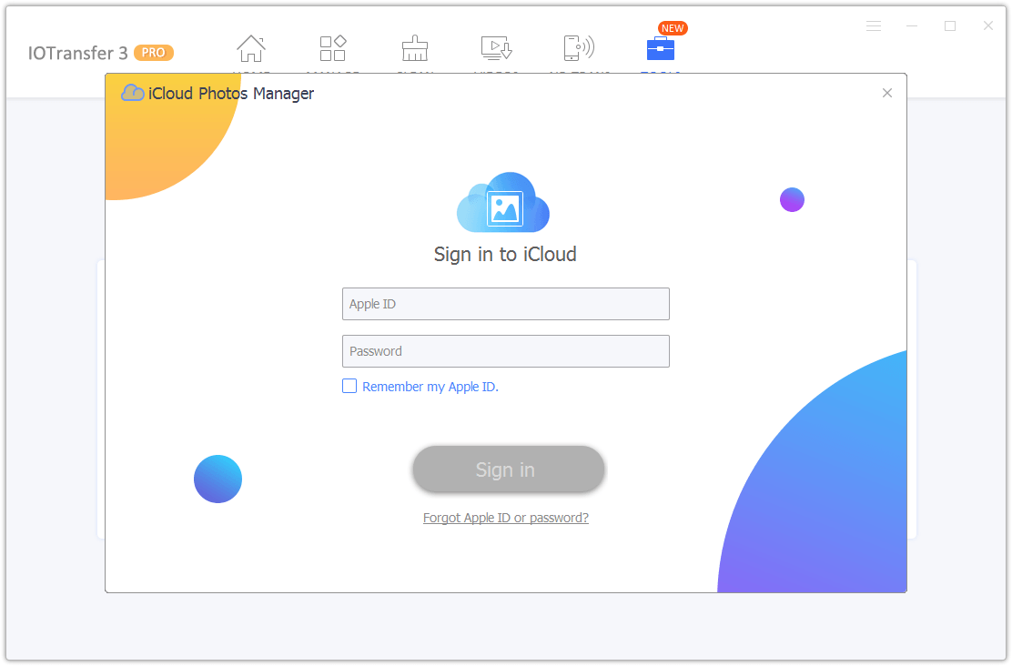The image size is (1012, 666).
Task: Toggle the PRO badge next to IOTransfer 3
Action: (154, 53)
